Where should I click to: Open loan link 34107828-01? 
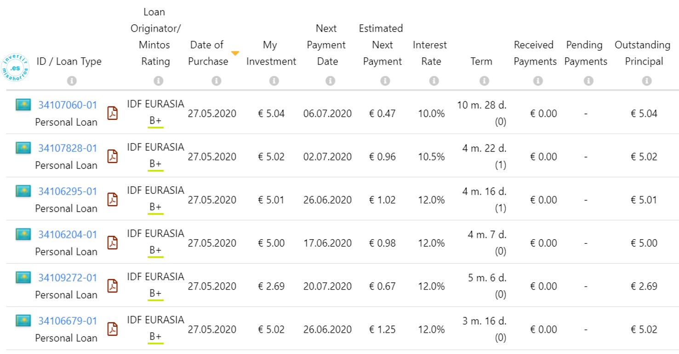[68, 148]
